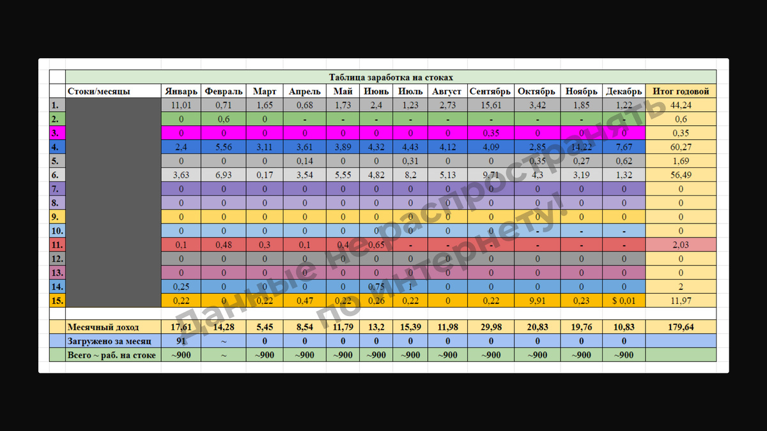Click the "Стоки/месяцы" header cell
The height and width of the screenshot is (431, 767).
point(113,91)
